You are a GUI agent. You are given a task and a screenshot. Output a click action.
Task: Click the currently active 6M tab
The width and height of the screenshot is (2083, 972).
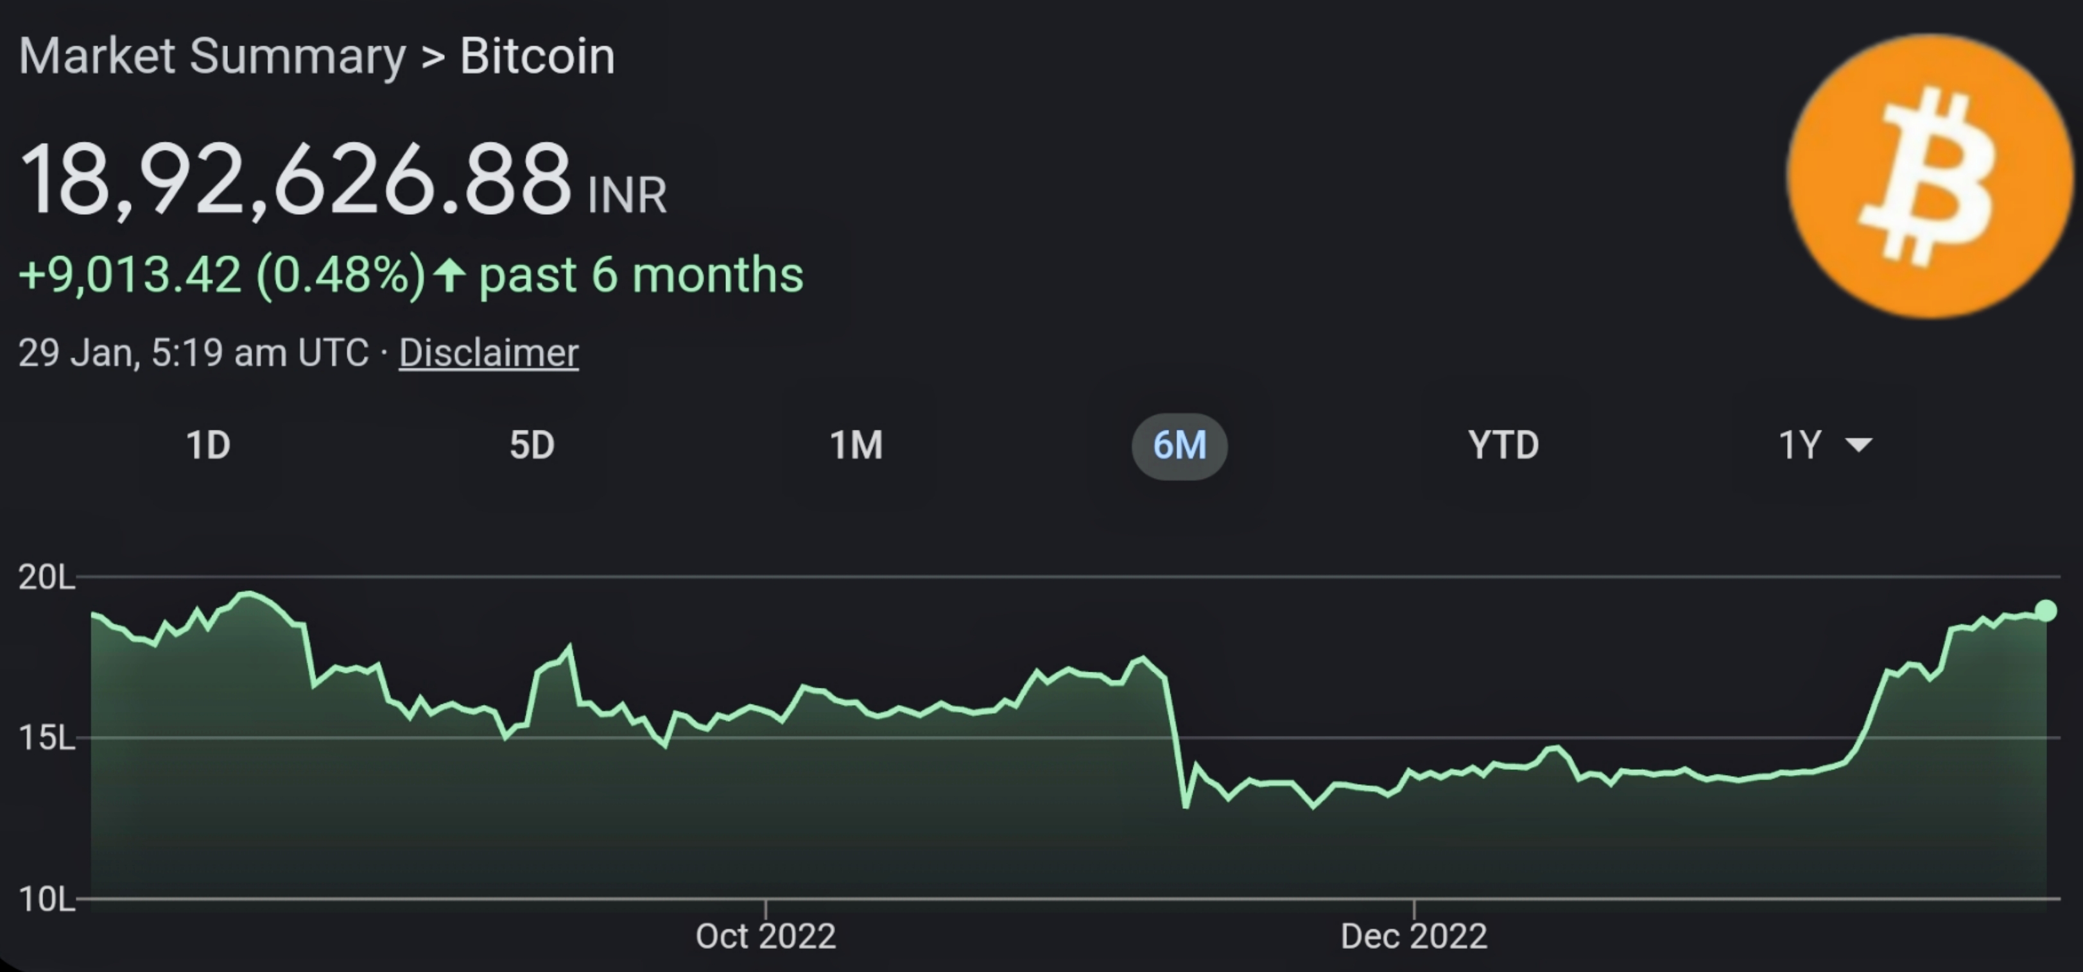click(1179, 445)
